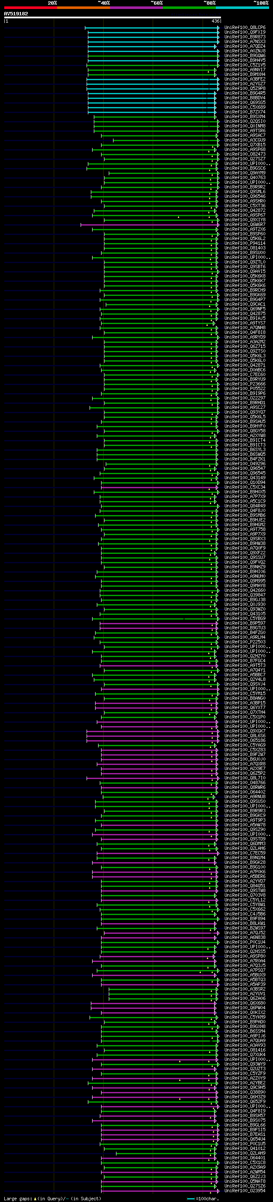Open hit UniRef100_Q9FX19
Image resolution: width=273 pixels, height=1202 pixels.
coord(245,32)
